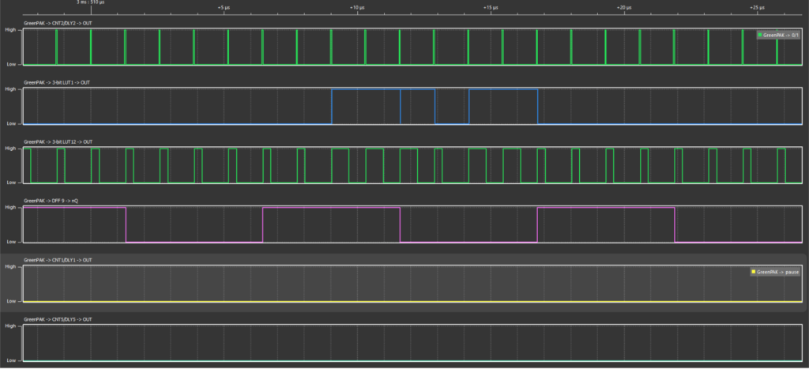This screenshot has height=369, width=809.
Task: Click the Low axis label of the CNT5/DLY5 plot
Action: 11,360
